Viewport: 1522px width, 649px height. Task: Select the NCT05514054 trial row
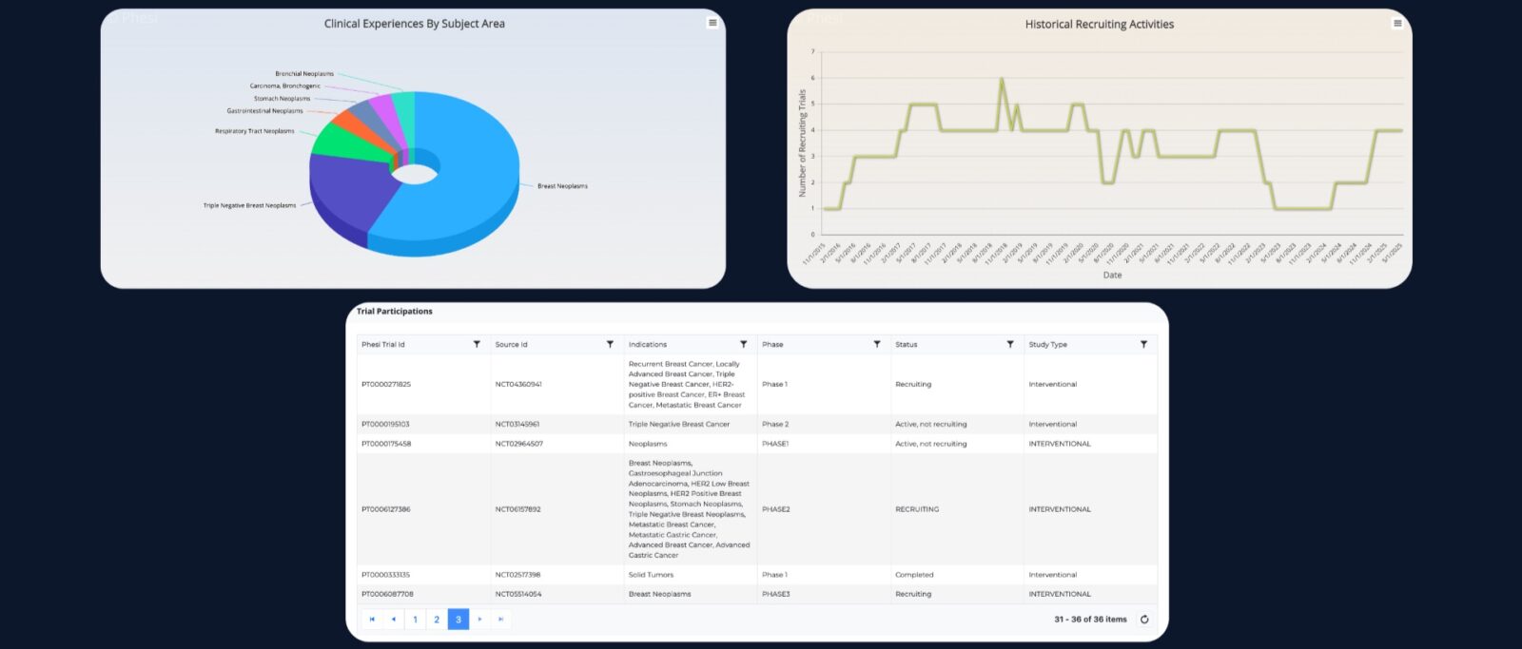[518, 595]
